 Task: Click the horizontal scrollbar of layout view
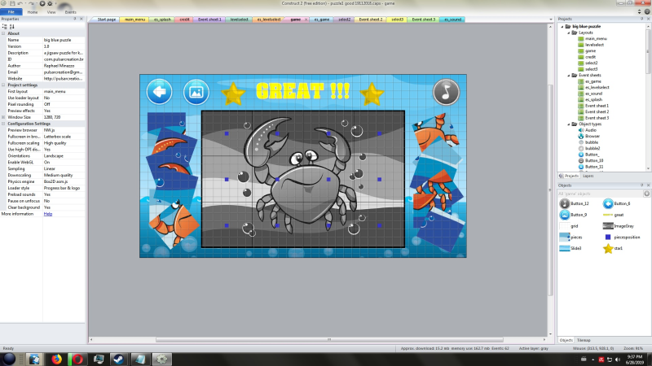tap(329, 339)
